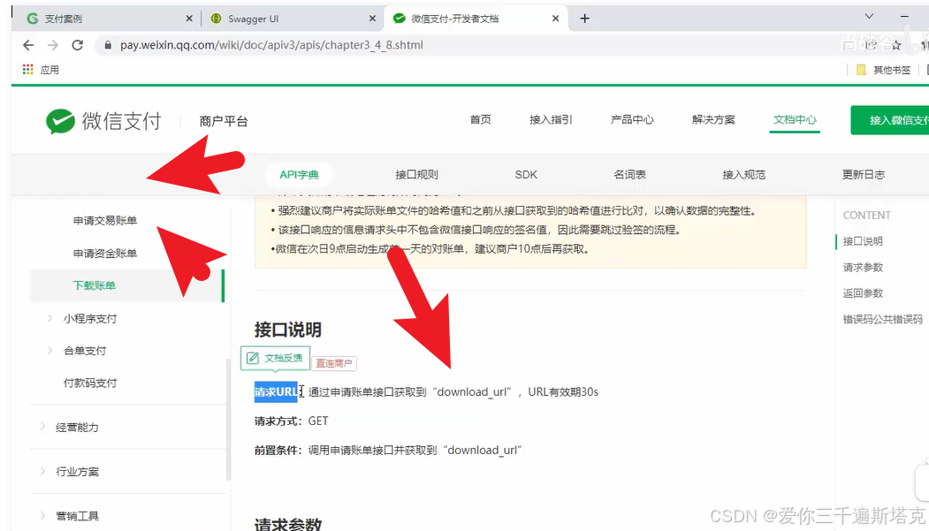Open 付款码支付 in the sidebar
The image size is (929, 531).
pos(90,383)
